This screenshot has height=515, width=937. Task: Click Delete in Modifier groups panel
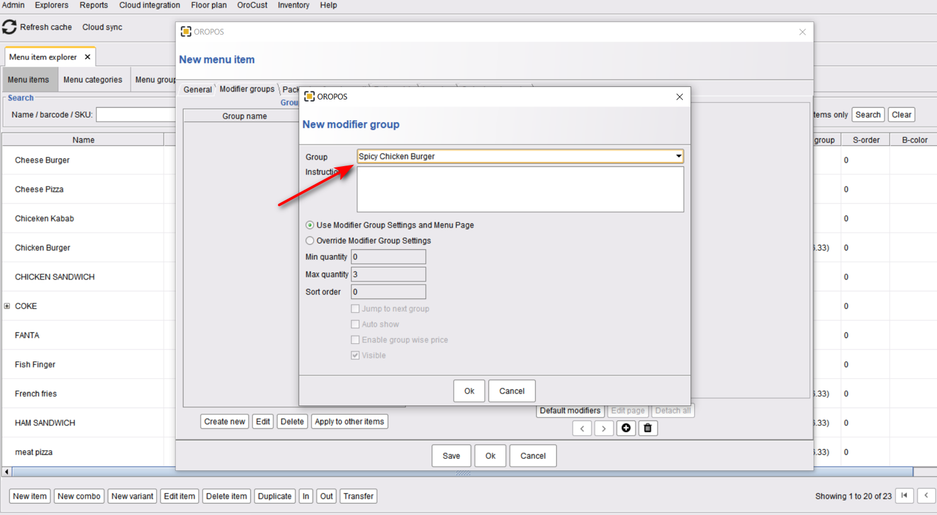(x=292, y=422)
